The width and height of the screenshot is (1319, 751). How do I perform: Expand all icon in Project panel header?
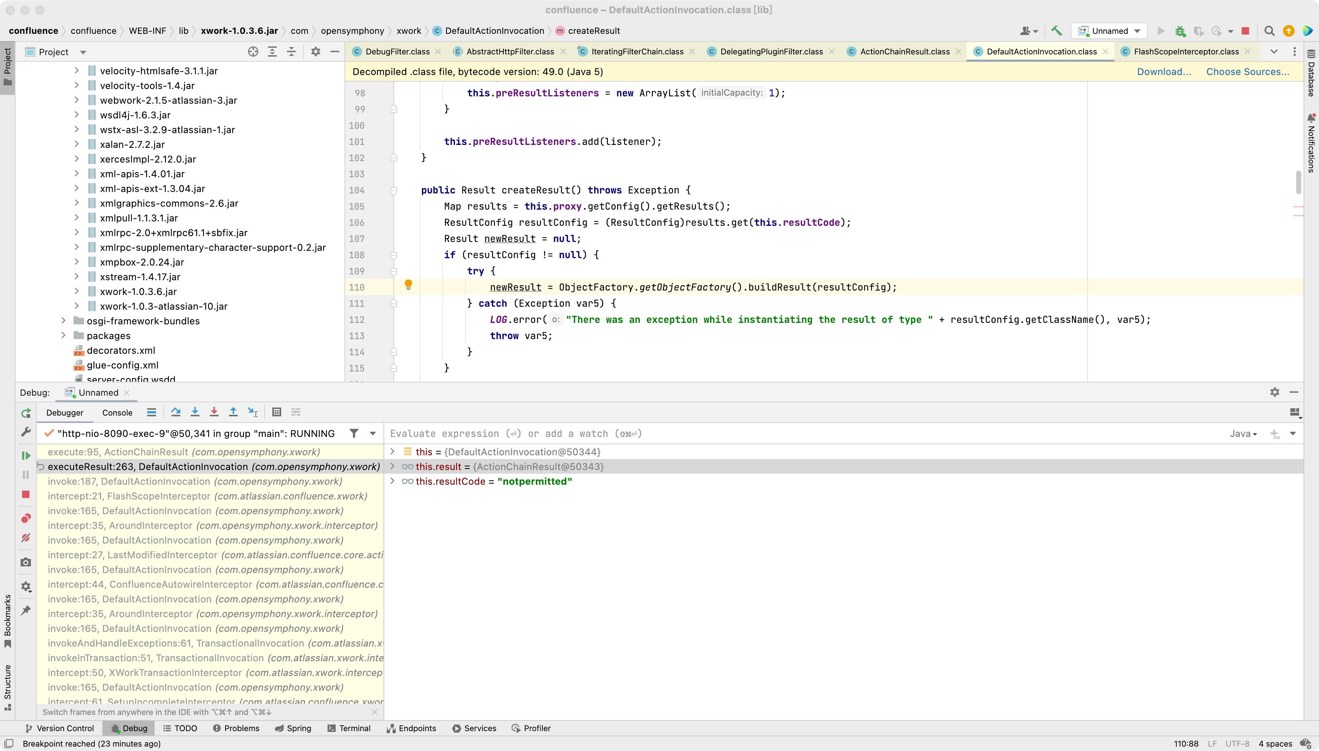point(272,51)
